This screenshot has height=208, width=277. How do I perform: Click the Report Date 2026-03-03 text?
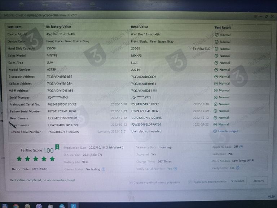30,169
